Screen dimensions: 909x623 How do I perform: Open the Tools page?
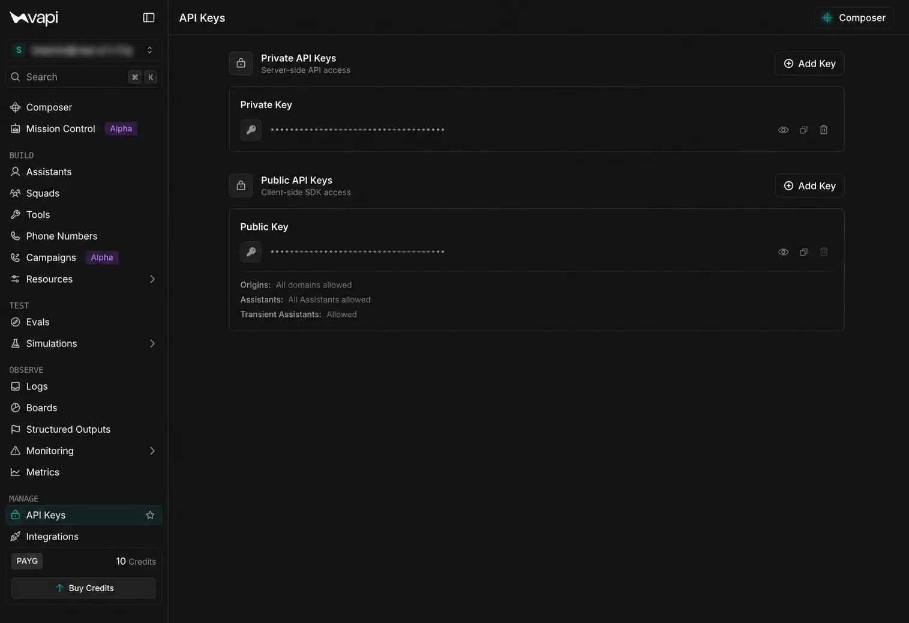84,215
